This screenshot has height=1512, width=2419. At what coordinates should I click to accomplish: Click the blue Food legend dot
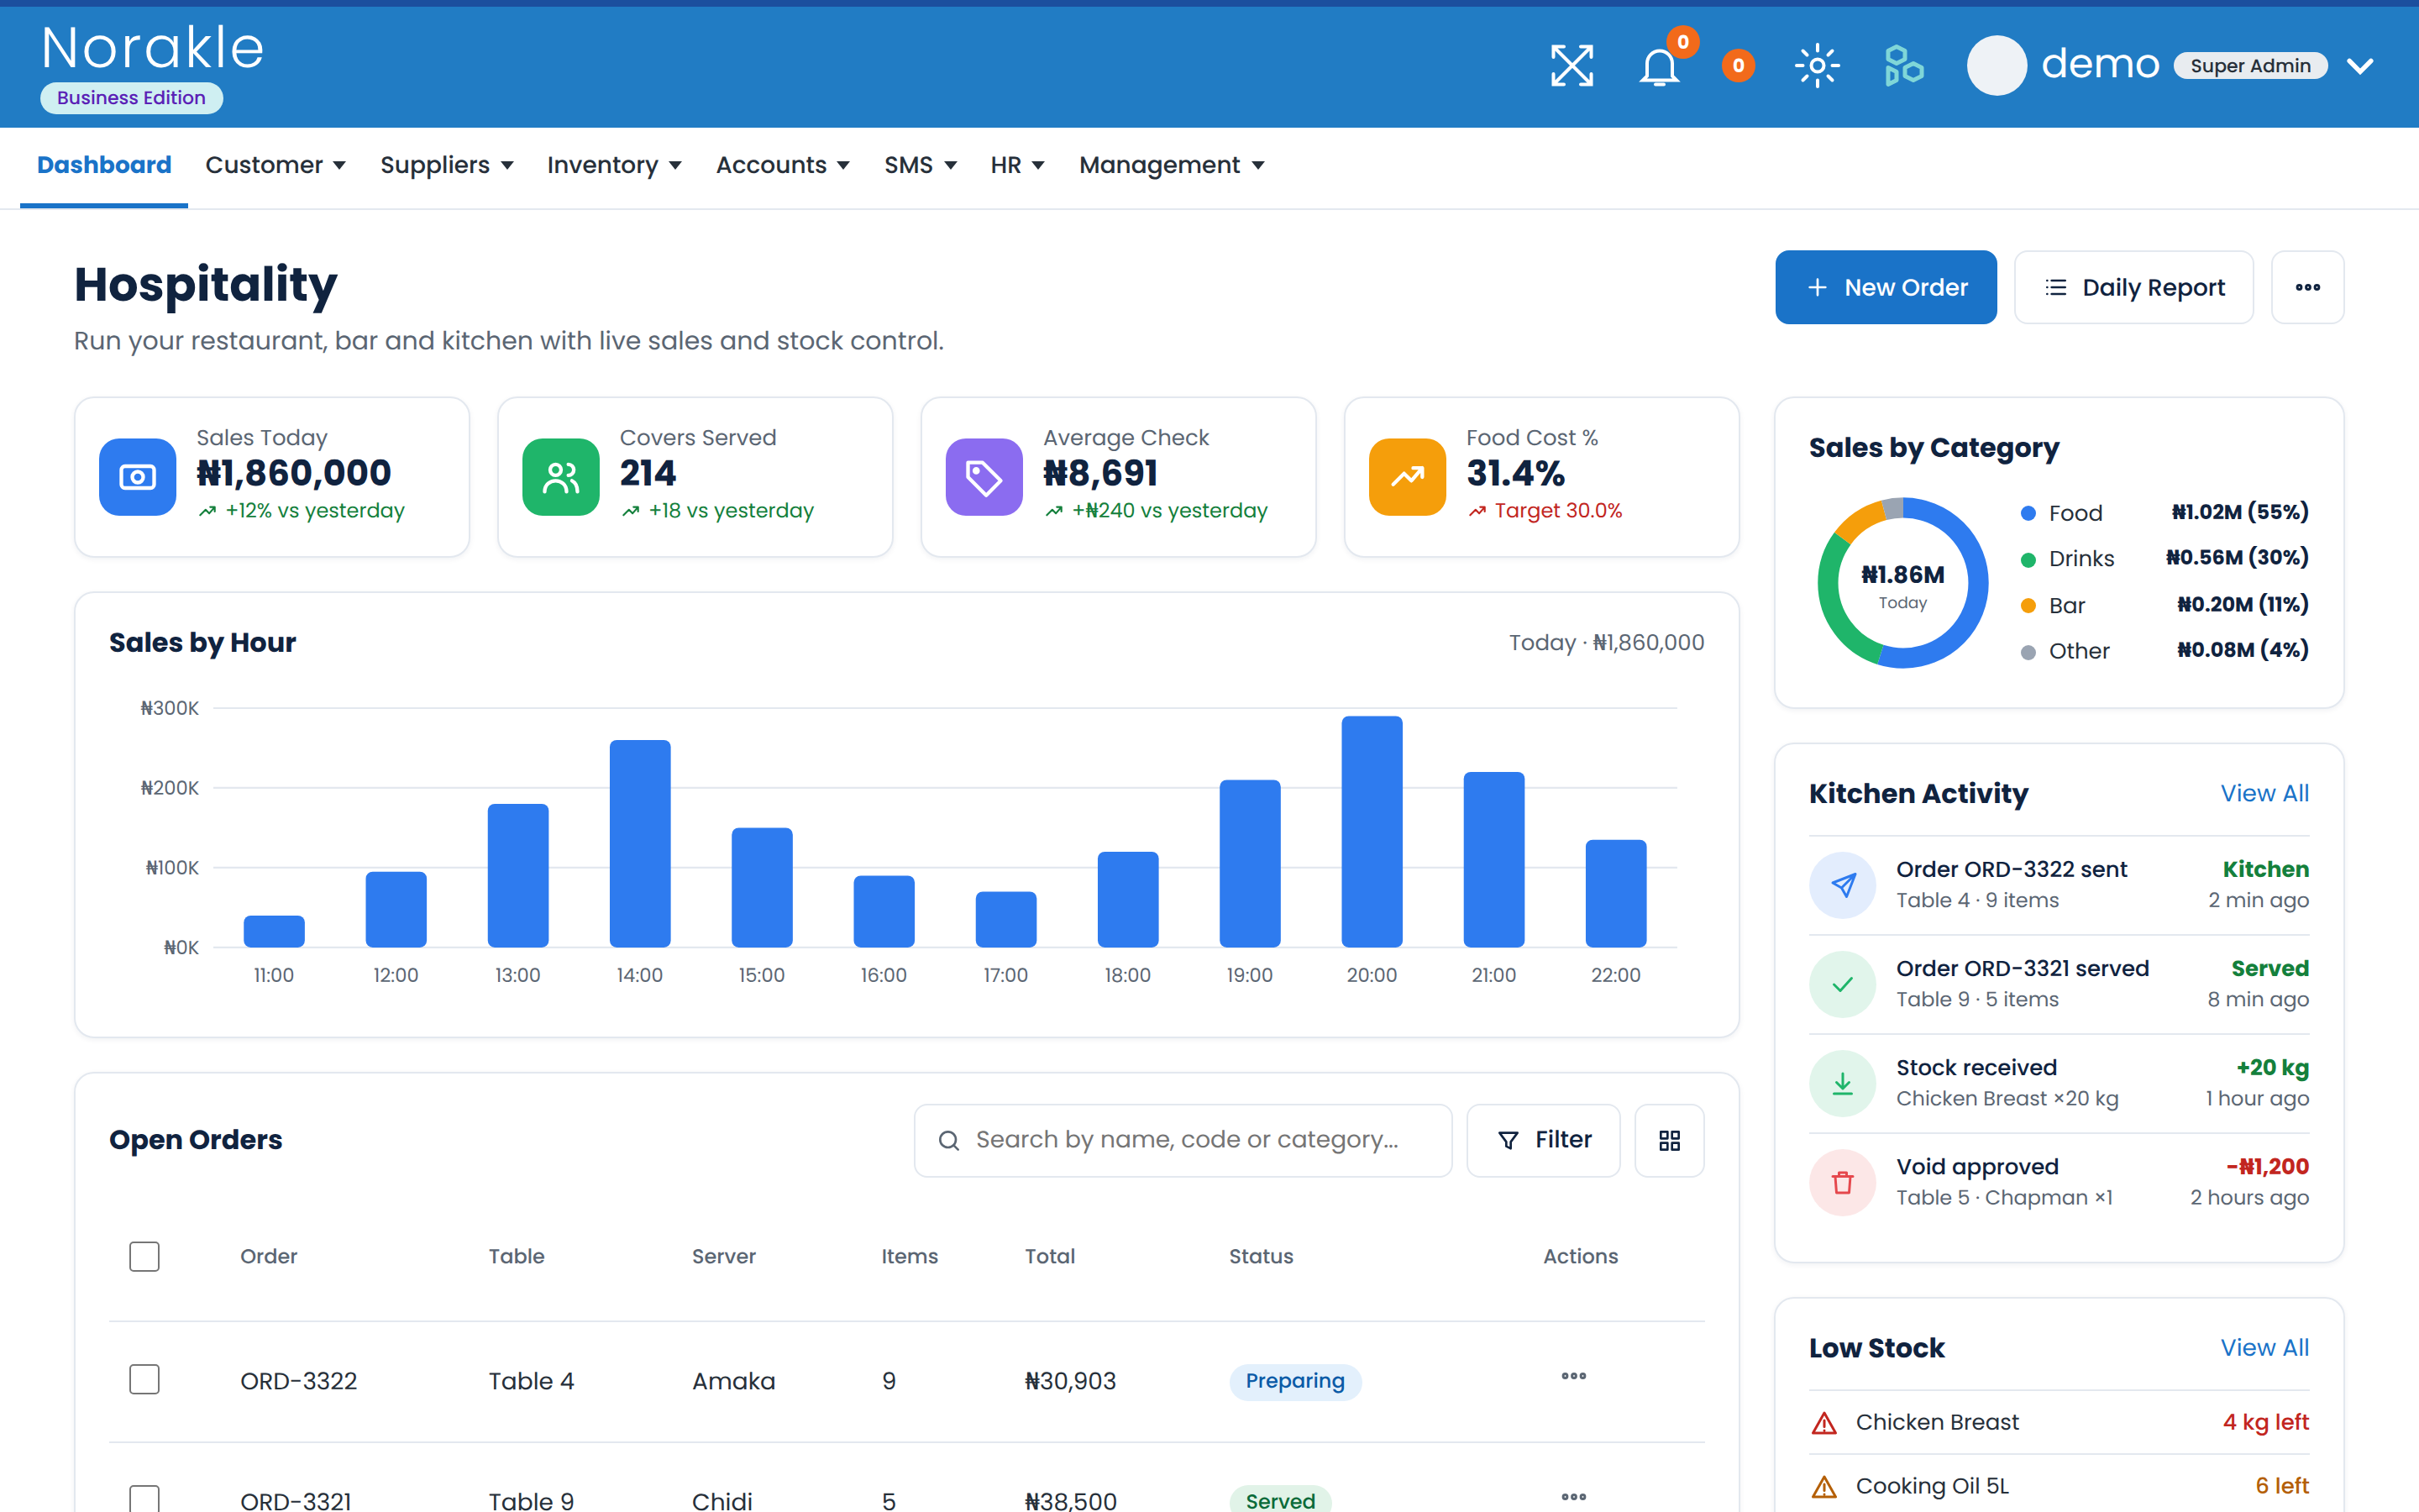[2028, 513]
